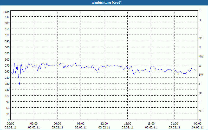Select the 390 degree axis label

[x=7, y=41]
